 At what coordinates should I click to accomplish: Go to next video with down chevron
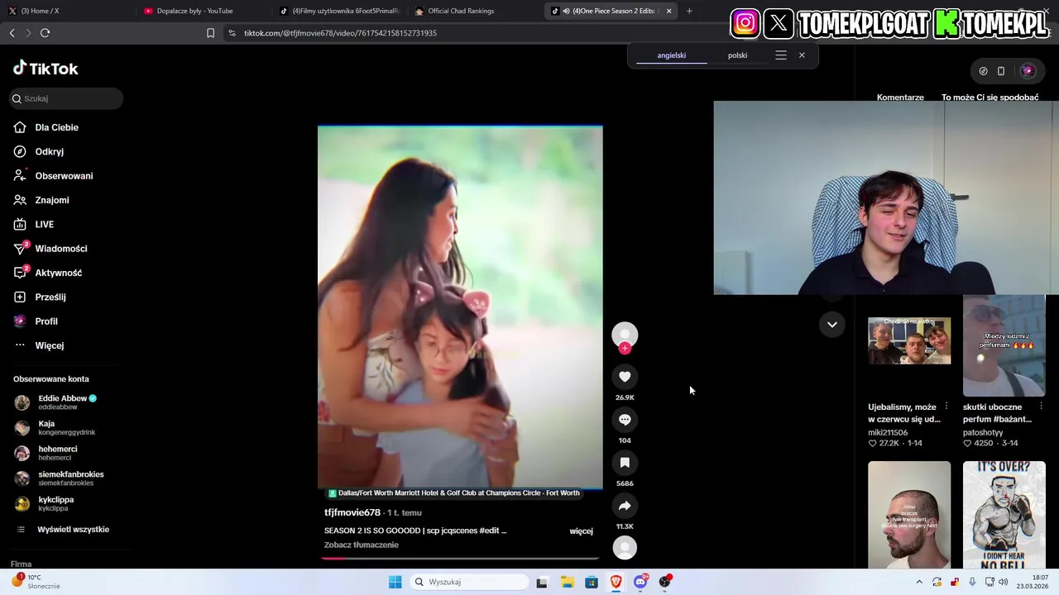point(831,324)
